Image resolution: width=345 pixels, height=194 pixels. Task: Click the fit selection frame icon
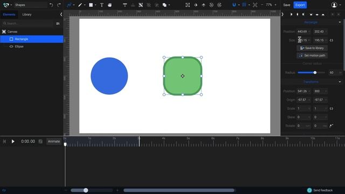pos(188,5)
